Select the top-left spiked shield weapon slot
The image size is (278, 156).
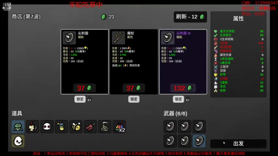tap(170, 127)
